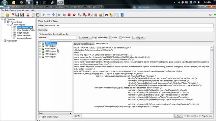Click the Remote Start toolbar icon
Image resolution: width=216 pixels, height=121 pixels.
pyautogui.click(x=80, y=15)
